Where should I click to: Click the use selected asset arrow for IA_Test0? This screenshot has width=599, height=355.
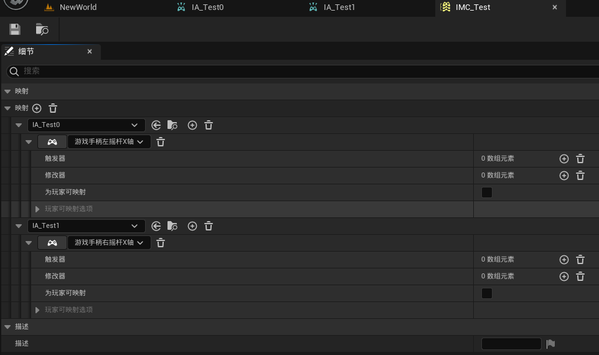(156, 125)
